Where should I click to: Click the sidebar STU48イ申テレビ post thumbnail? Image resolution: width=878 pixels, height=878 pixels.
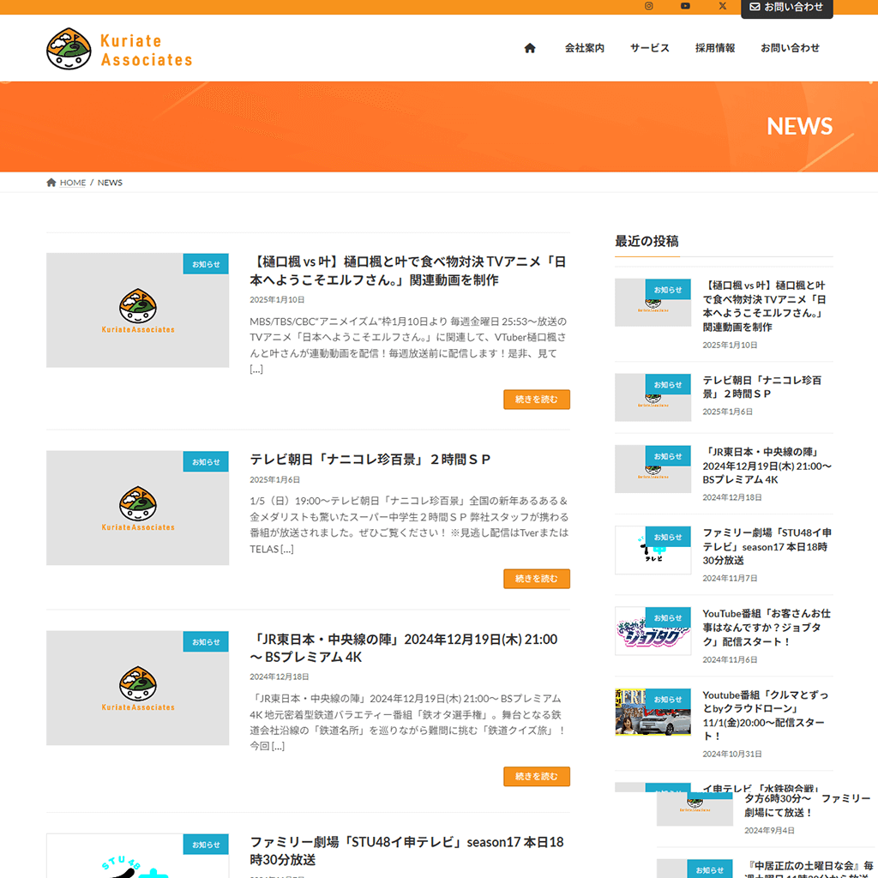click(x=652, y=550)
